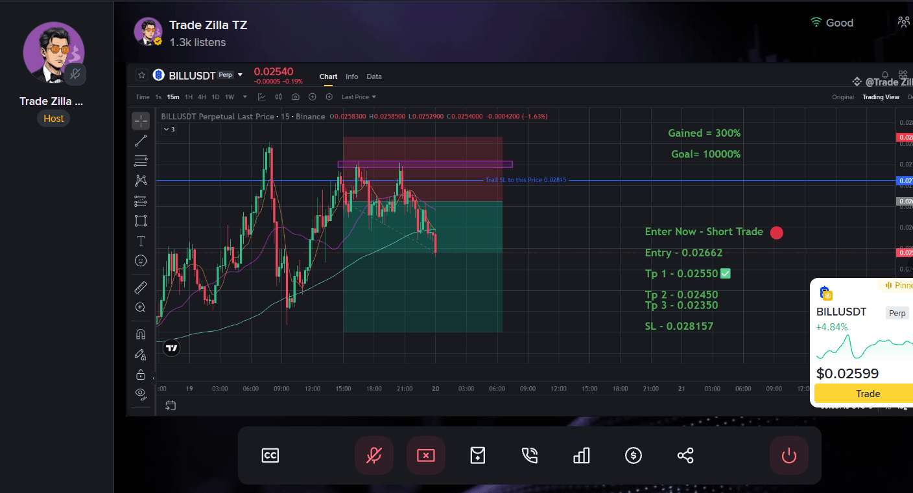Open the participants list icon
The width and height of the screenshot is (913, 493).
(x=904, y=22)
